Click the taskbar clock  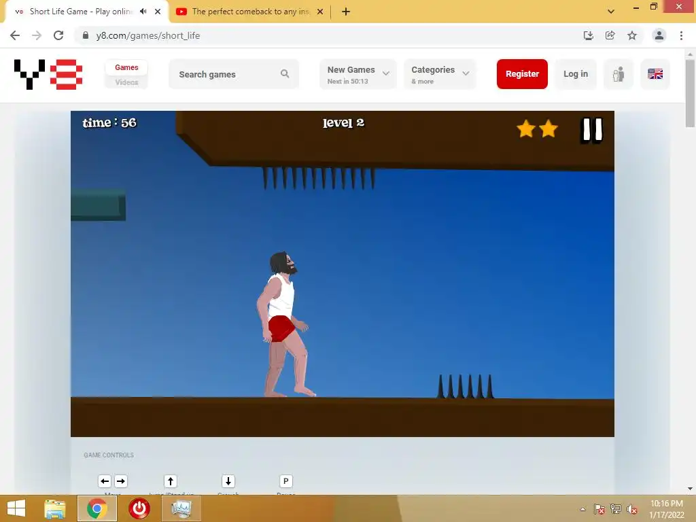tap(666, 509)
